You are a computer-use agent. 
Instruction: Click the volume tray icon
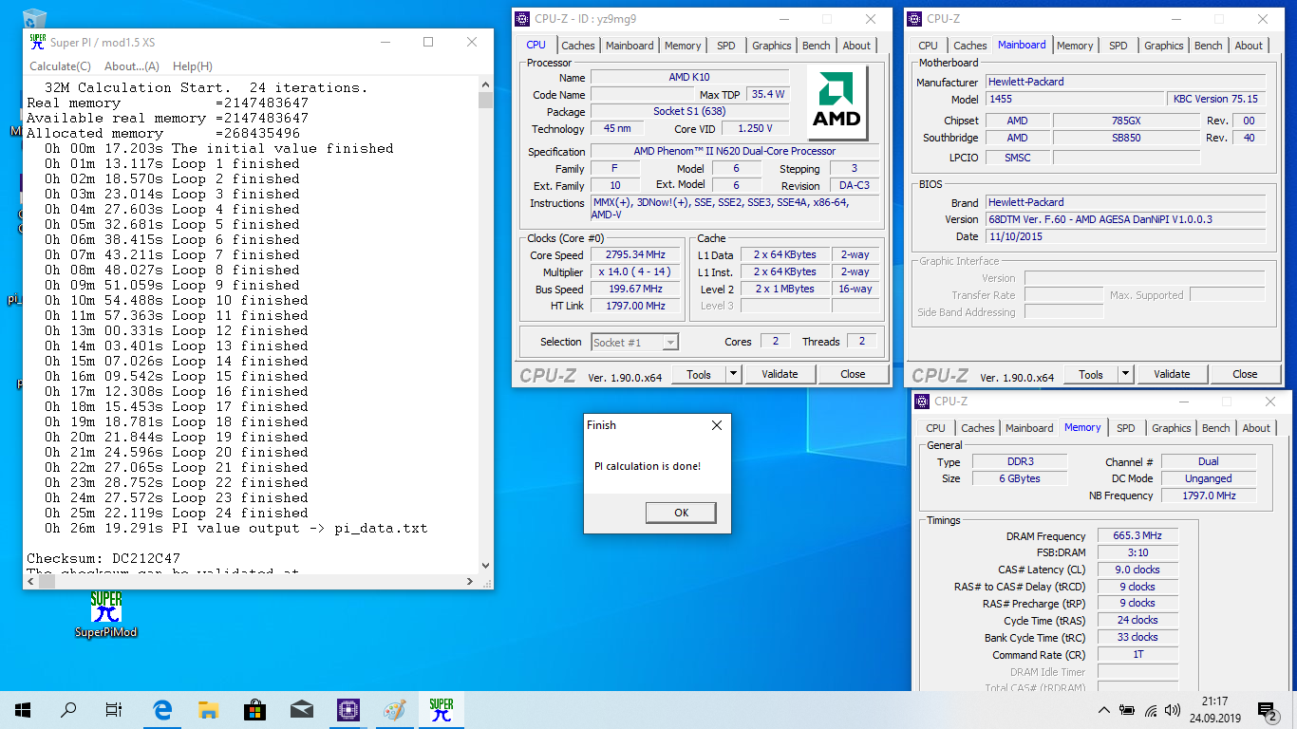click(1172, 710)
